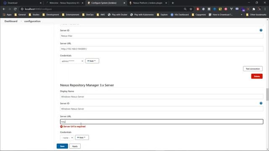The width and height of the screenshot is (269, 151).
Task: Open the DevOps bookmarks folder
Action: pos(88,15)
